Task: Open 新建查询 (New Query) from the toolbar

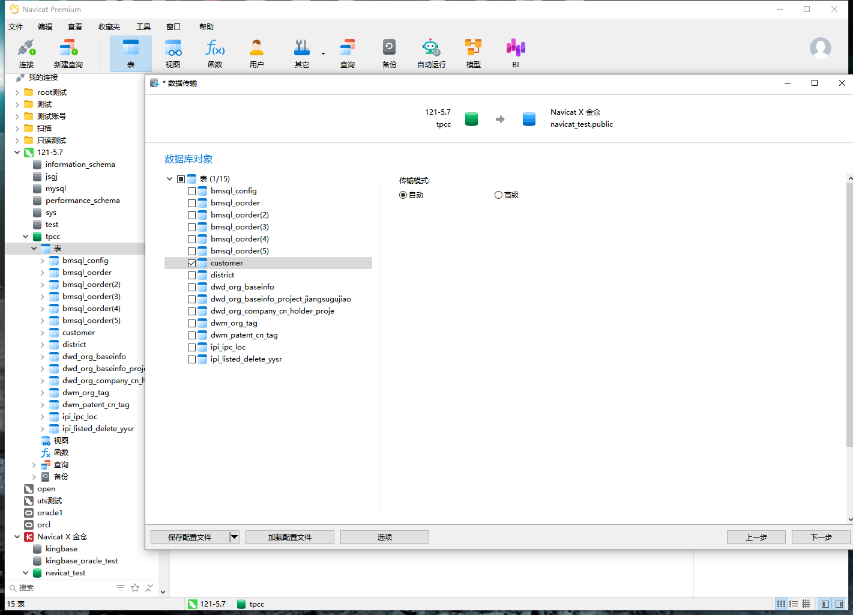Action: 68,53
